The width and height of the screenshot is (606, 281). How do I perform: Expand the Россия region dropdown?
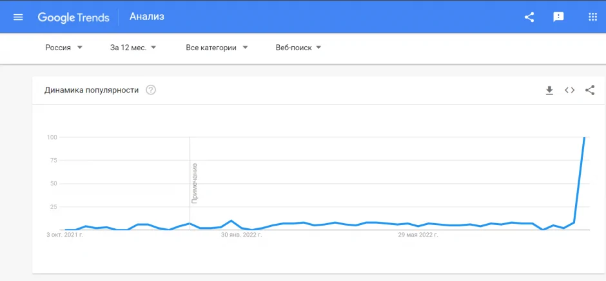(x=64, y=48)
